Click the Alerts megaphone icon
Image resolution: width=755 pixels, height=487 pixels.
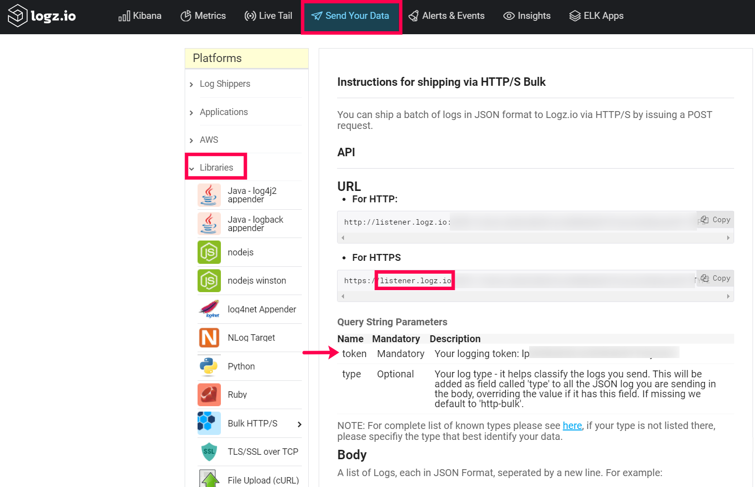413,16
